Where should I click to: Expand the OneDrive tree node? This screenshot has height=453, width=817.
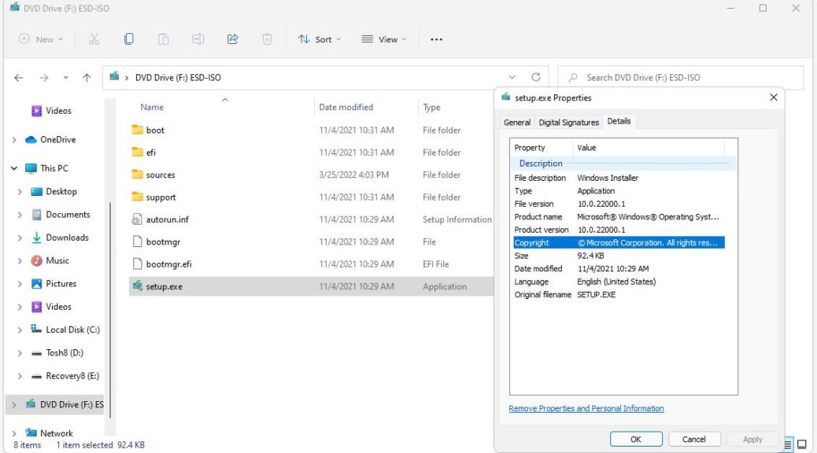(x=14, y=139)
